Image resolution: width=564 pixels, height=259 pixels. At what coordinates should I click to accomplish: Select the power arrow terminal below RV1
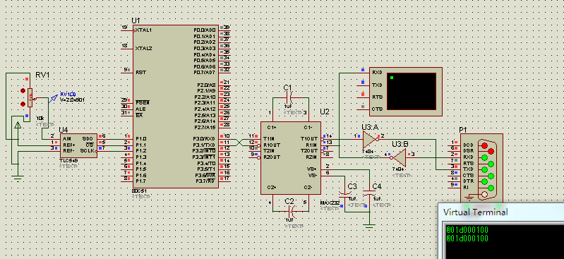(x=17, y=124)
